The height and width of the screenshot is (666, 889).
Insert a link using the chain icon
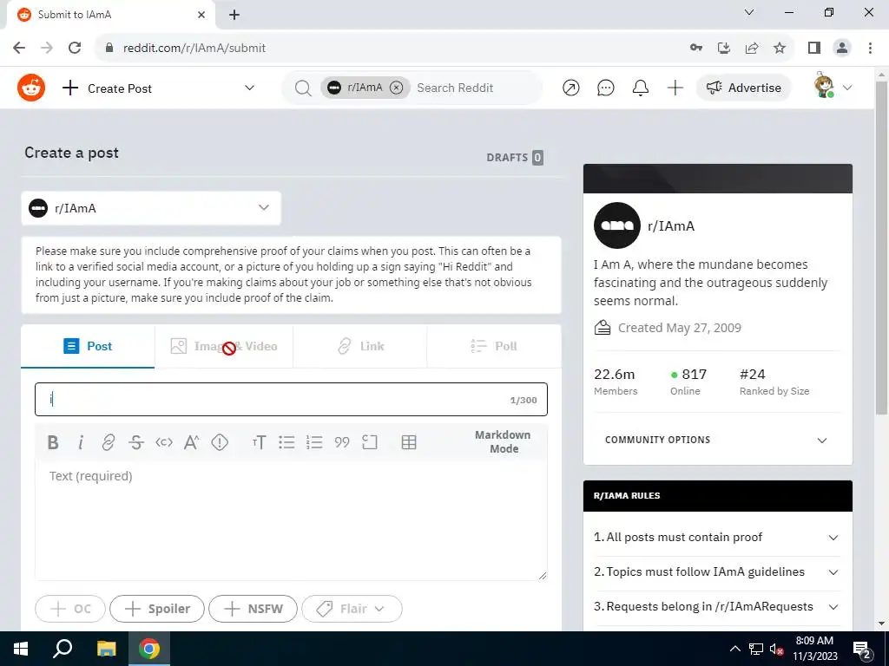pyautogui.click(x=108, y=442)
